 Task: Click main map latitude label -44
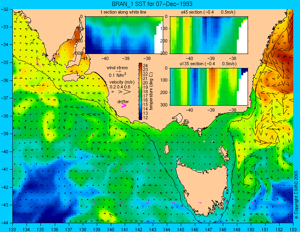pos(4,223)
